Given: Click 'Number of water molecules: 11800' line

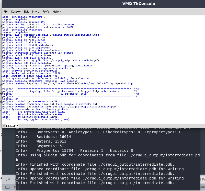Looking at the screenshot, I should point(31,73).
